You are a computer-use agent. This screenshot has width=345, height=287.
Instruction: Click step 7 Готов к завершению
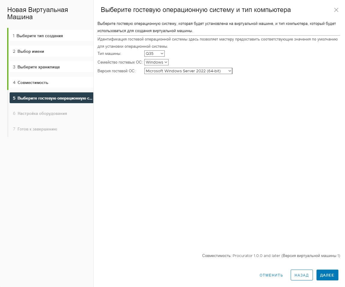pyautogui.click(x=51, y=129)
